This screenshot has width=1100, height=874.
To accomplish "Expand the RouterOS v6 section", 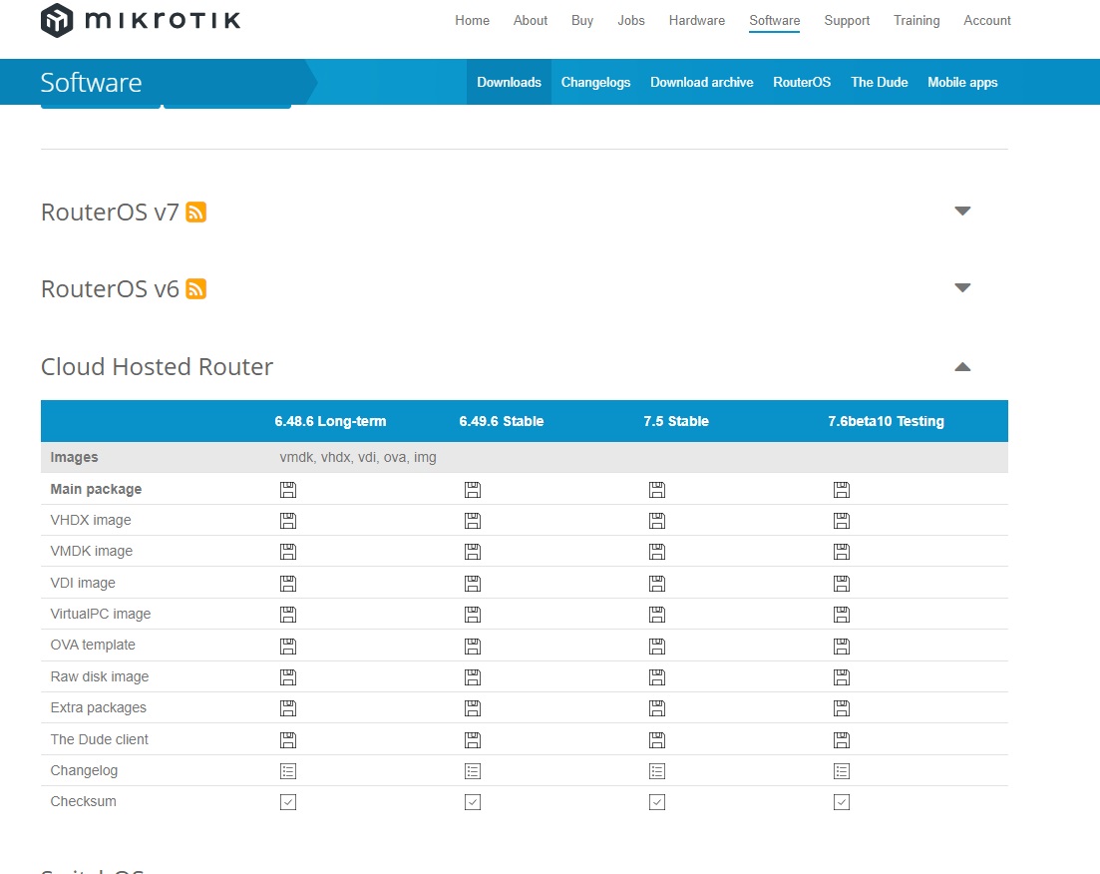I will coord(962,288).
